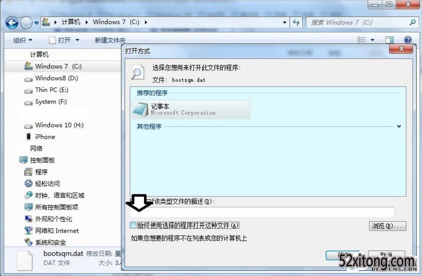The width and height of the screenshot is (422, 276).
Task: Click the Windows 7 (C:) drive icon
Action: [28, 66]
